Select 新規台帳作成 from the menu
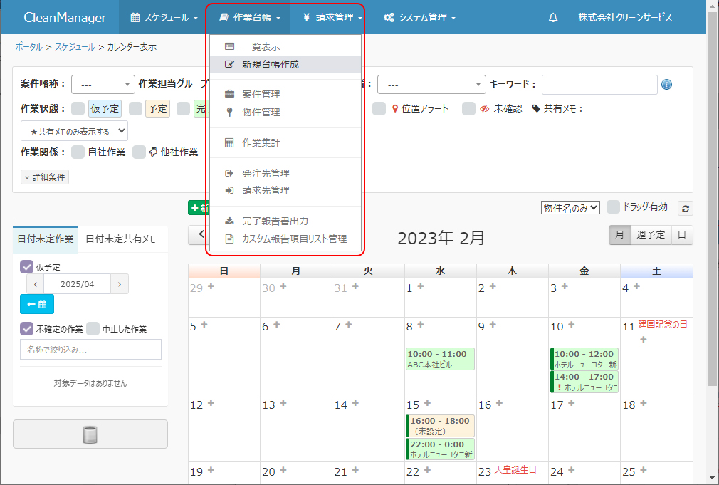Image resolution: width=719 pixels, height=485 pixels. 271,64
